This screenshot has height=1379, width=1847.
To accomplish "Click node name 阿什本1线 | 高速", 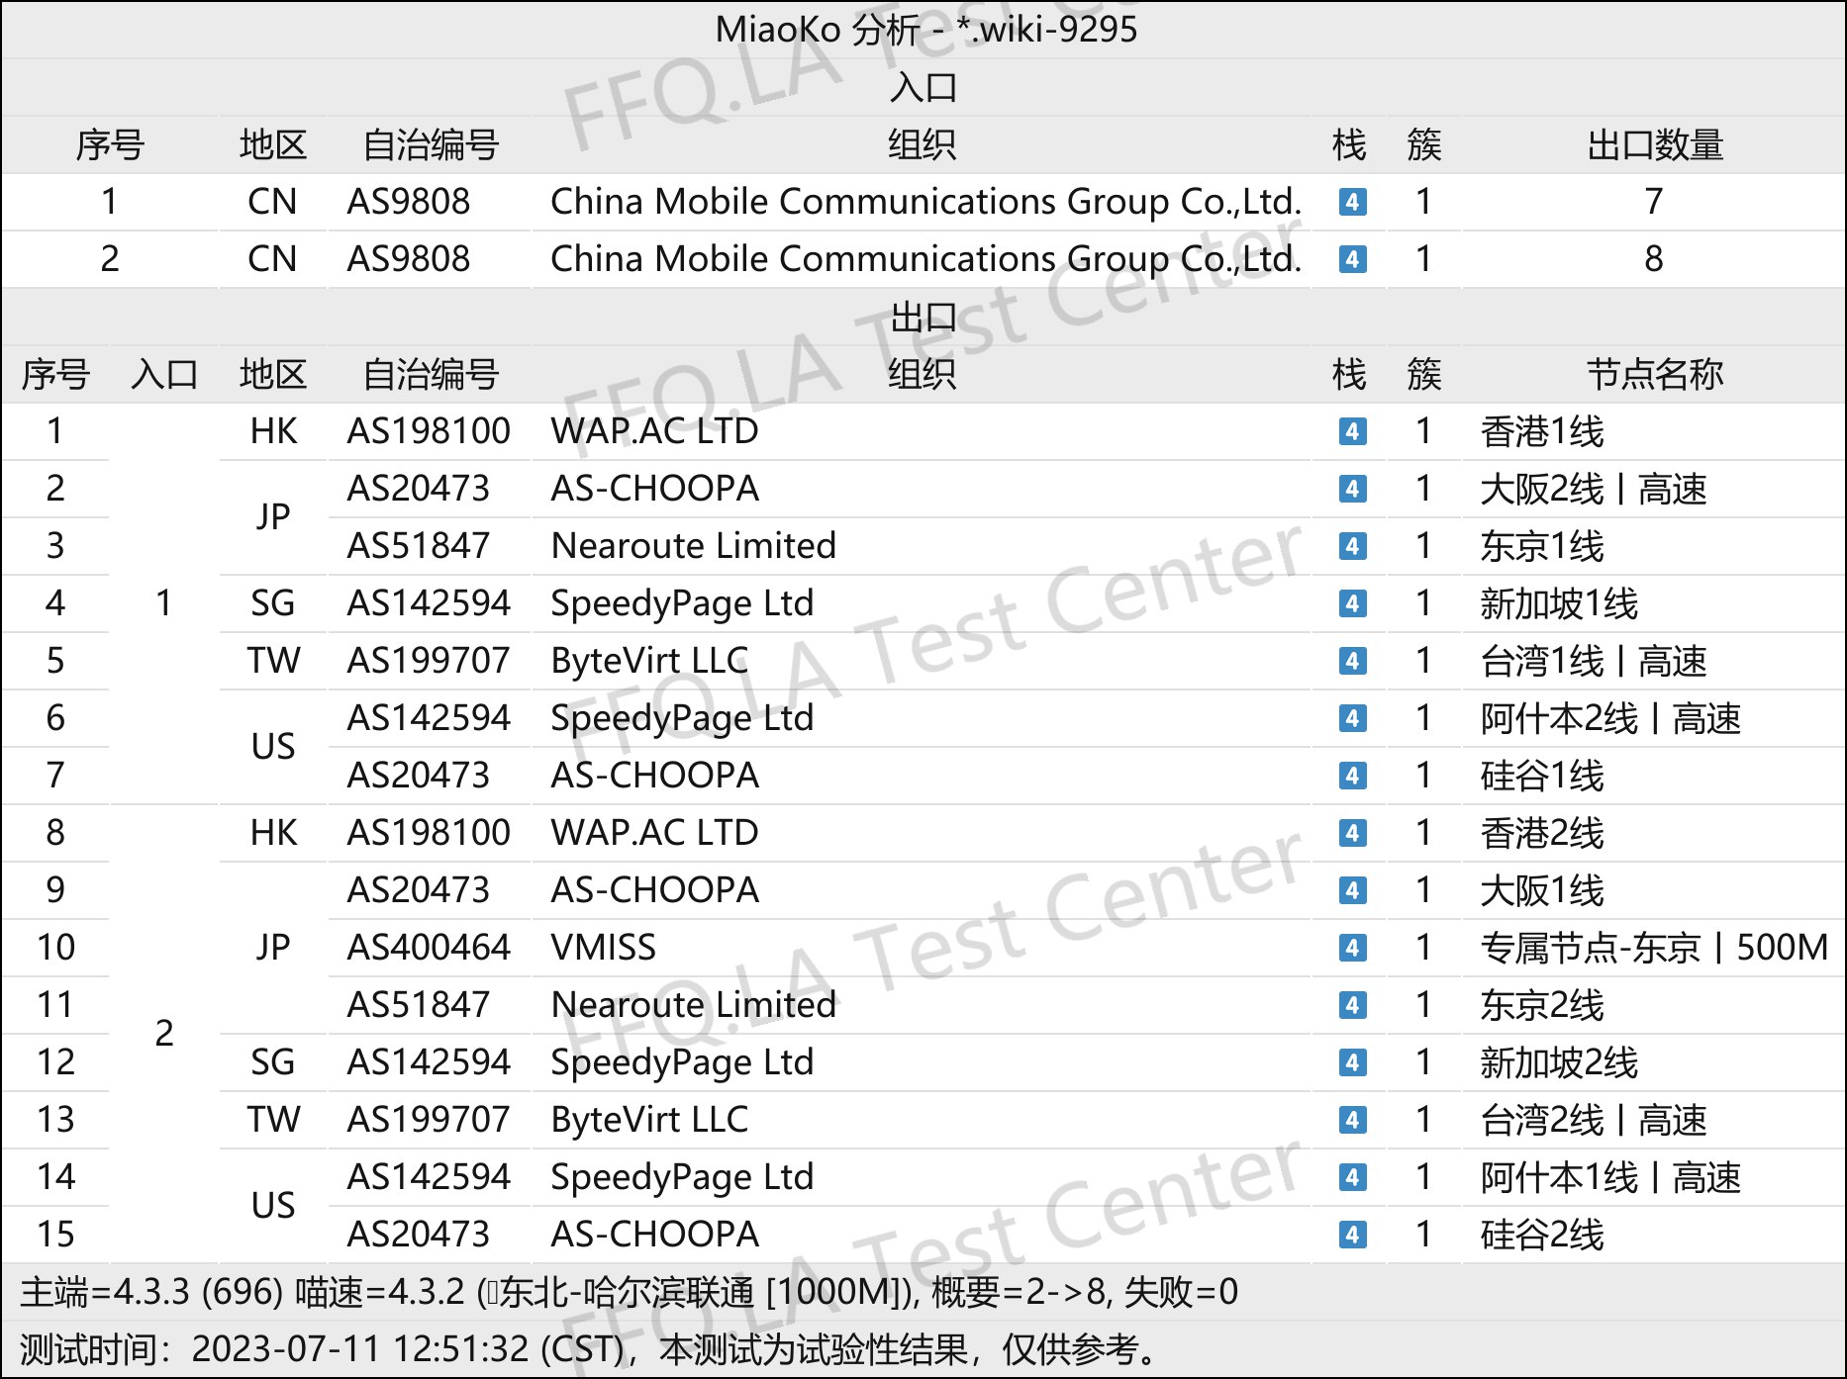I will coord(1610,1177).
